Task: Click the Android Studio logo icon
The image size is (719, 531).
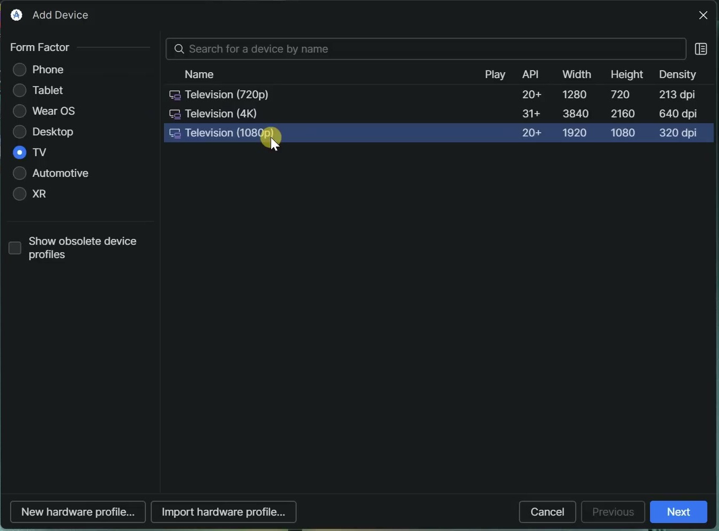Action: [x=17, y=15]
